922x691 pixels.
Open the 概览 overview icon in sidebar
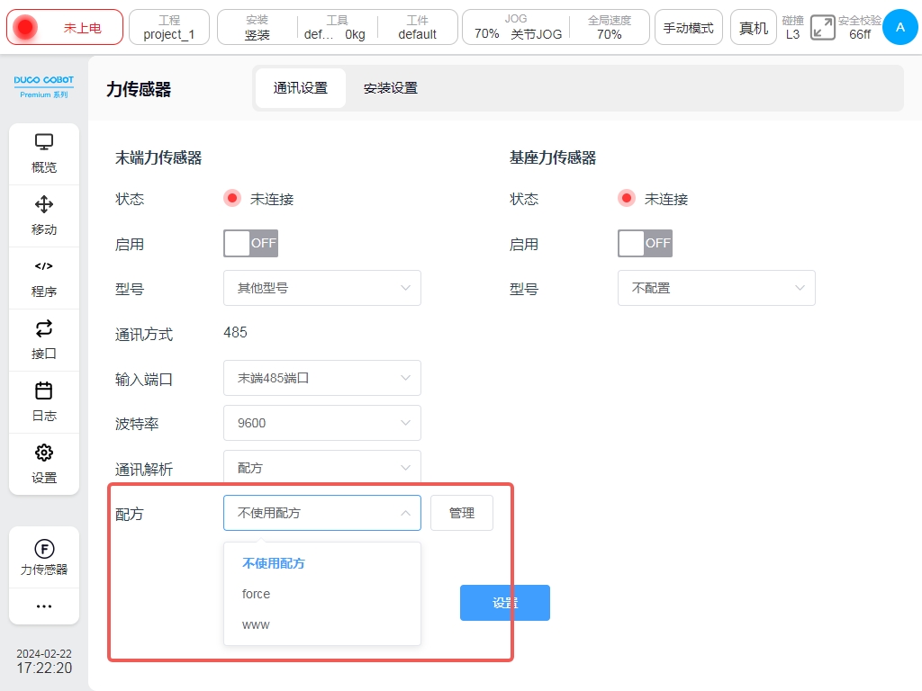44,153
